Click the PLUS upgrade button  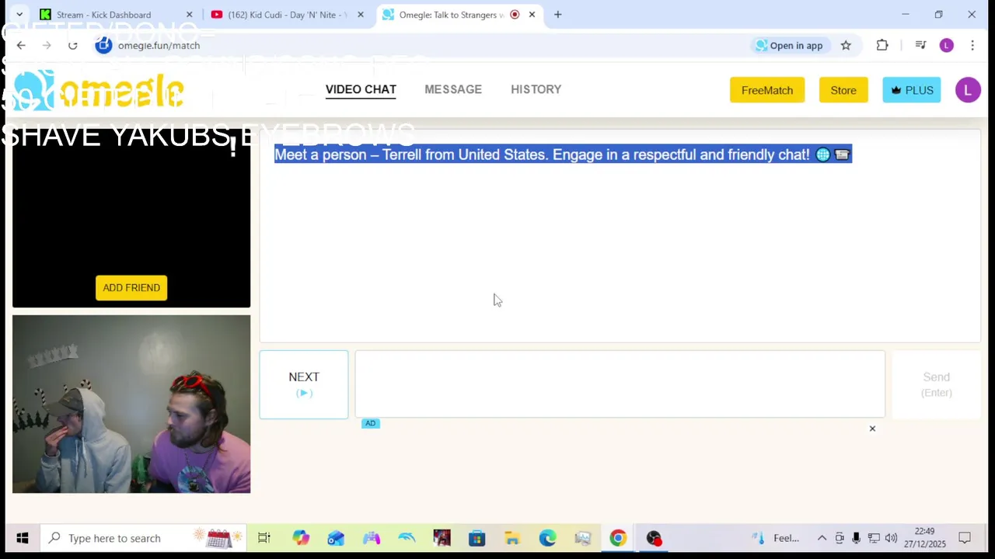pos(912,90)
